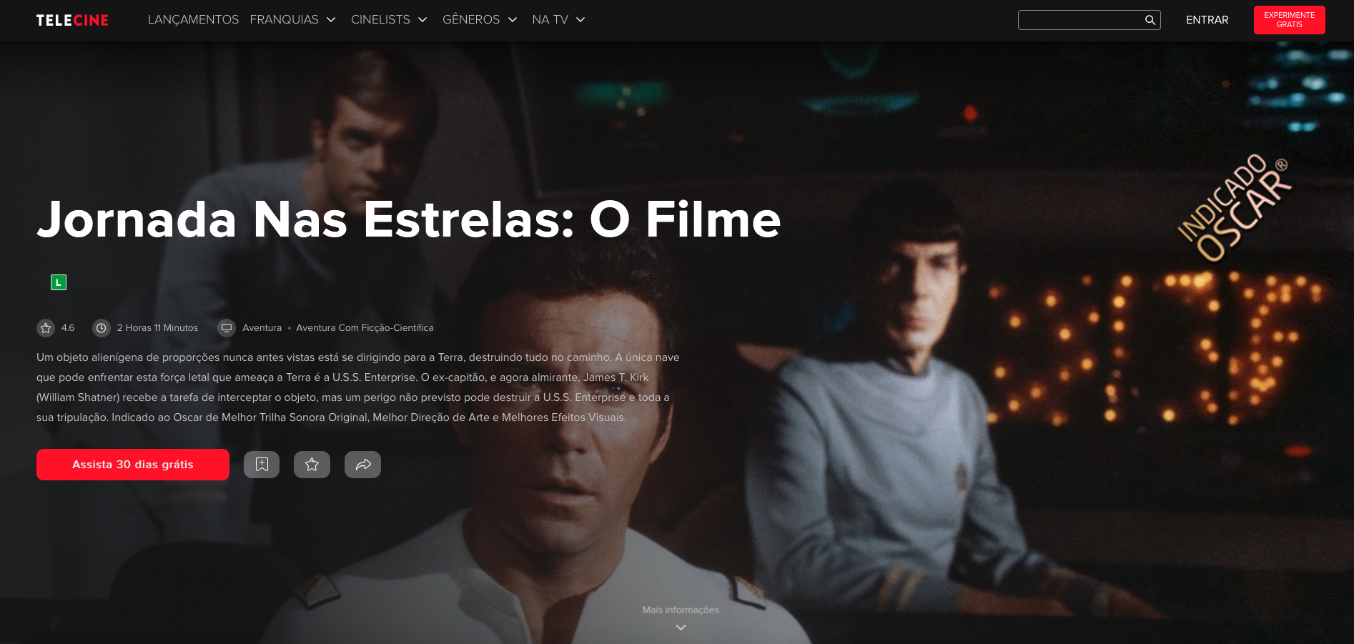This screenshot has width=1354, height=644.
Task: Click Assista 30 dias grátis button
Action: click(x=133, y=465)
